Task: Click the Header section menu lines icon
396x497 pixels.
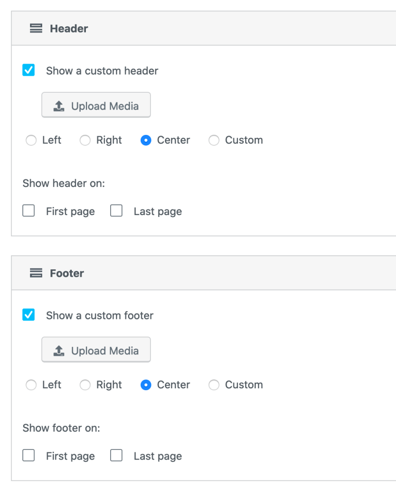Action: (x=36, y=29)
